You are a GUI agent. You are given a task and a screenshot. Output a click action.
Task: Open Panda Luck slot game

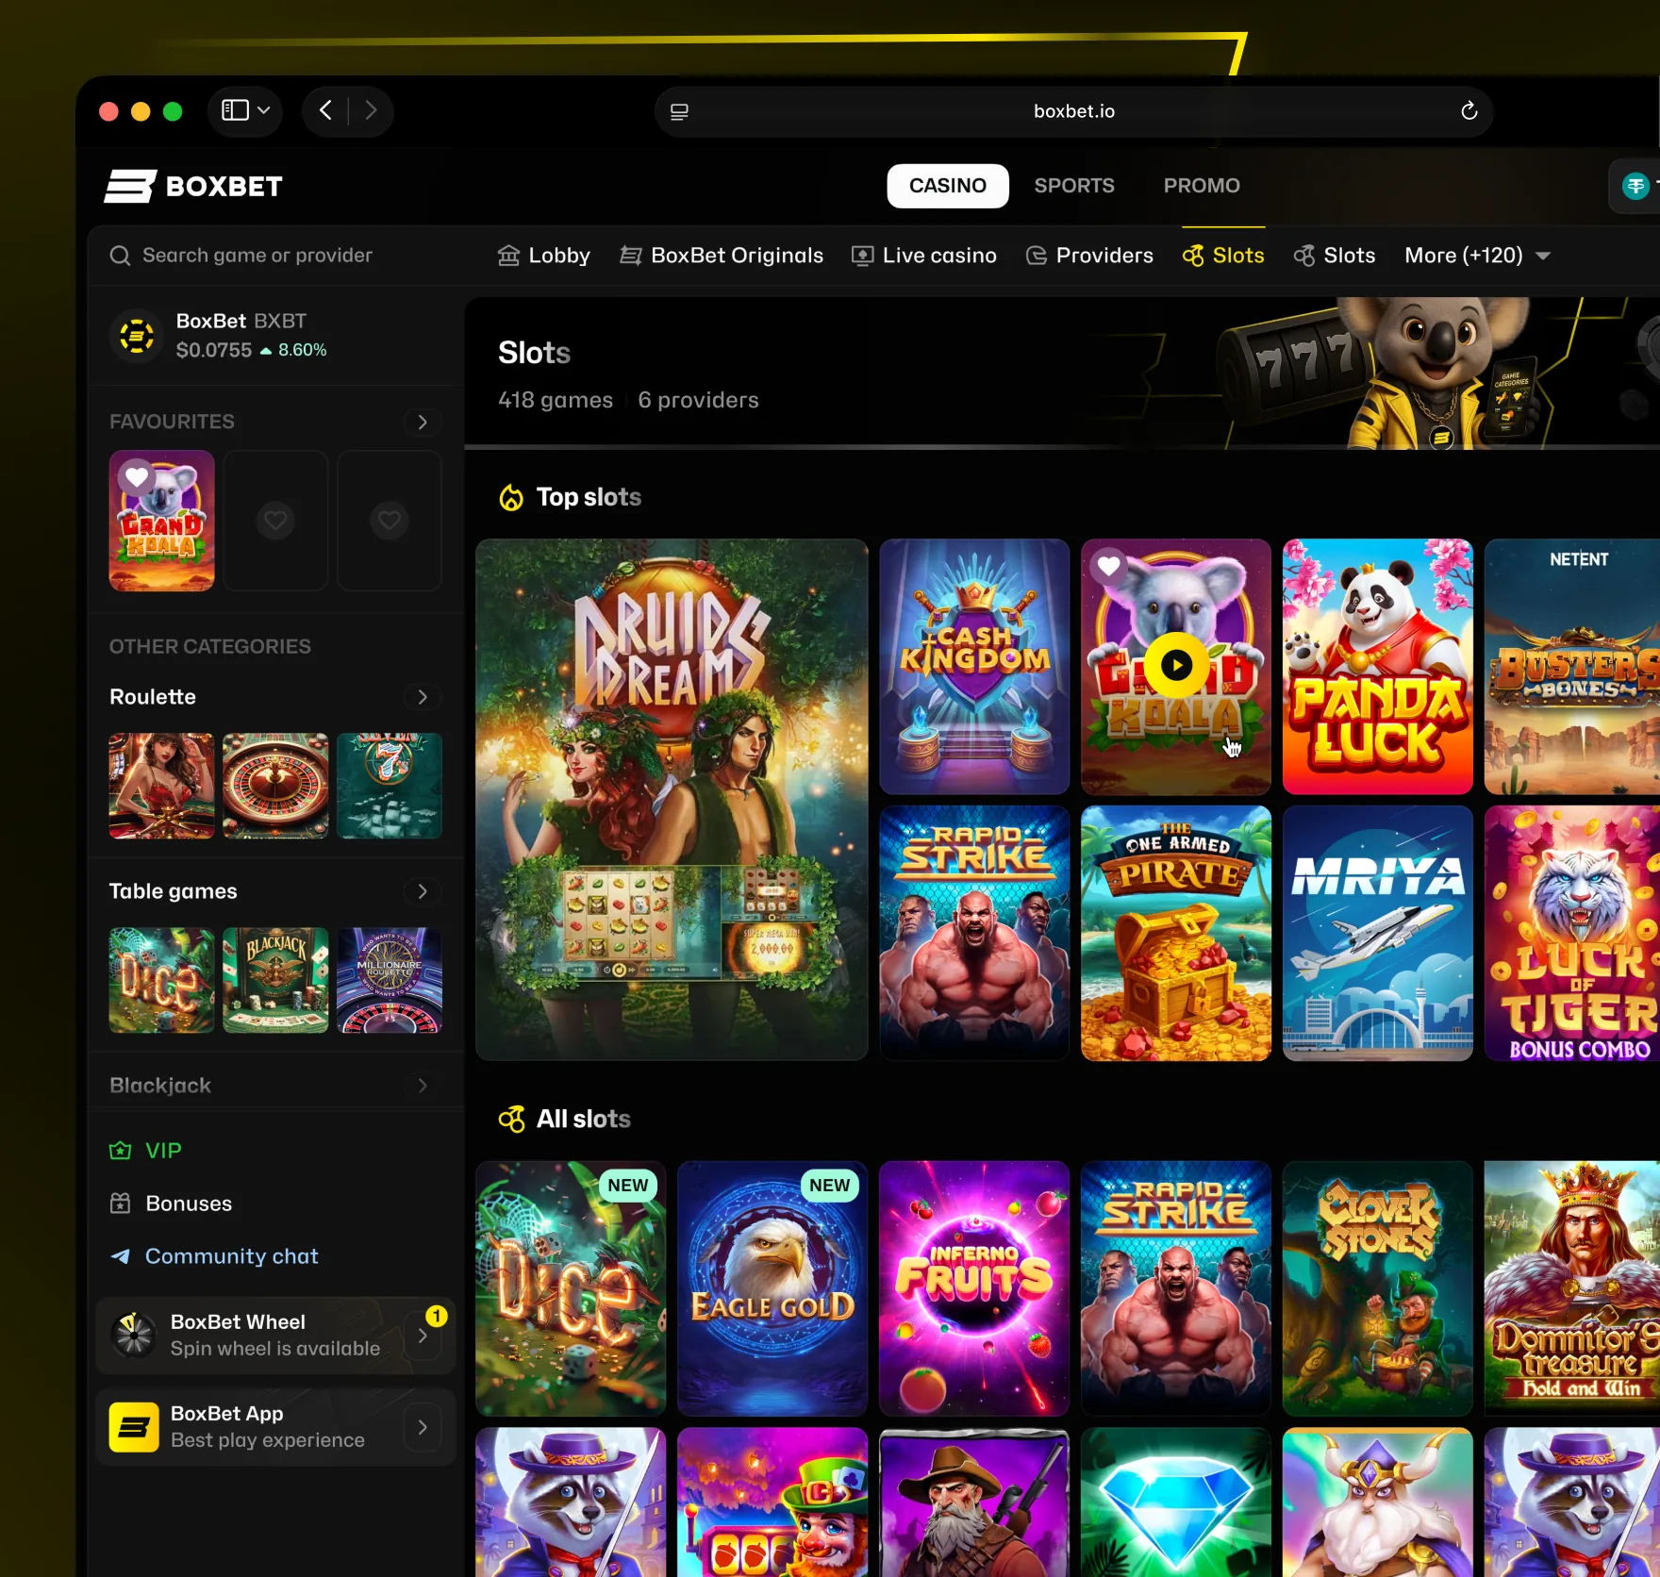pyautogui.click(x=1377, y=667)
